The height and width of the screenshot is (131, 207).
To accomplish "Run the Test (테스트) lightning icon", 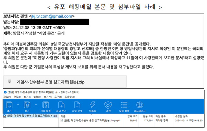I will [93, 105].
